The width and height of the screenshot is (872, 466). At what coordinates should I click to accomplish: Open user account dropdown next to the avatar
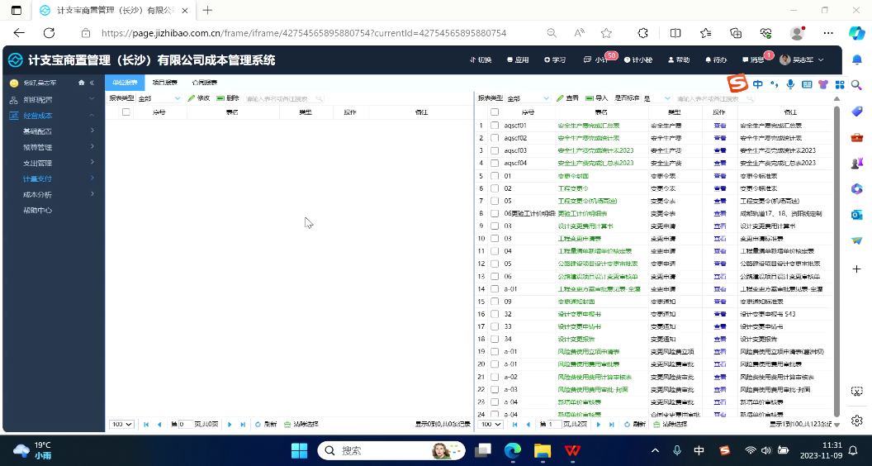click(x=822, y=59)
